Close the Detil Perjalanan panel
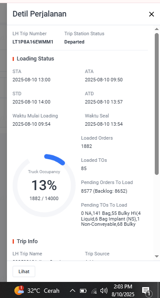Viewport: 160px width, 298px height. (x=151, y=14)
